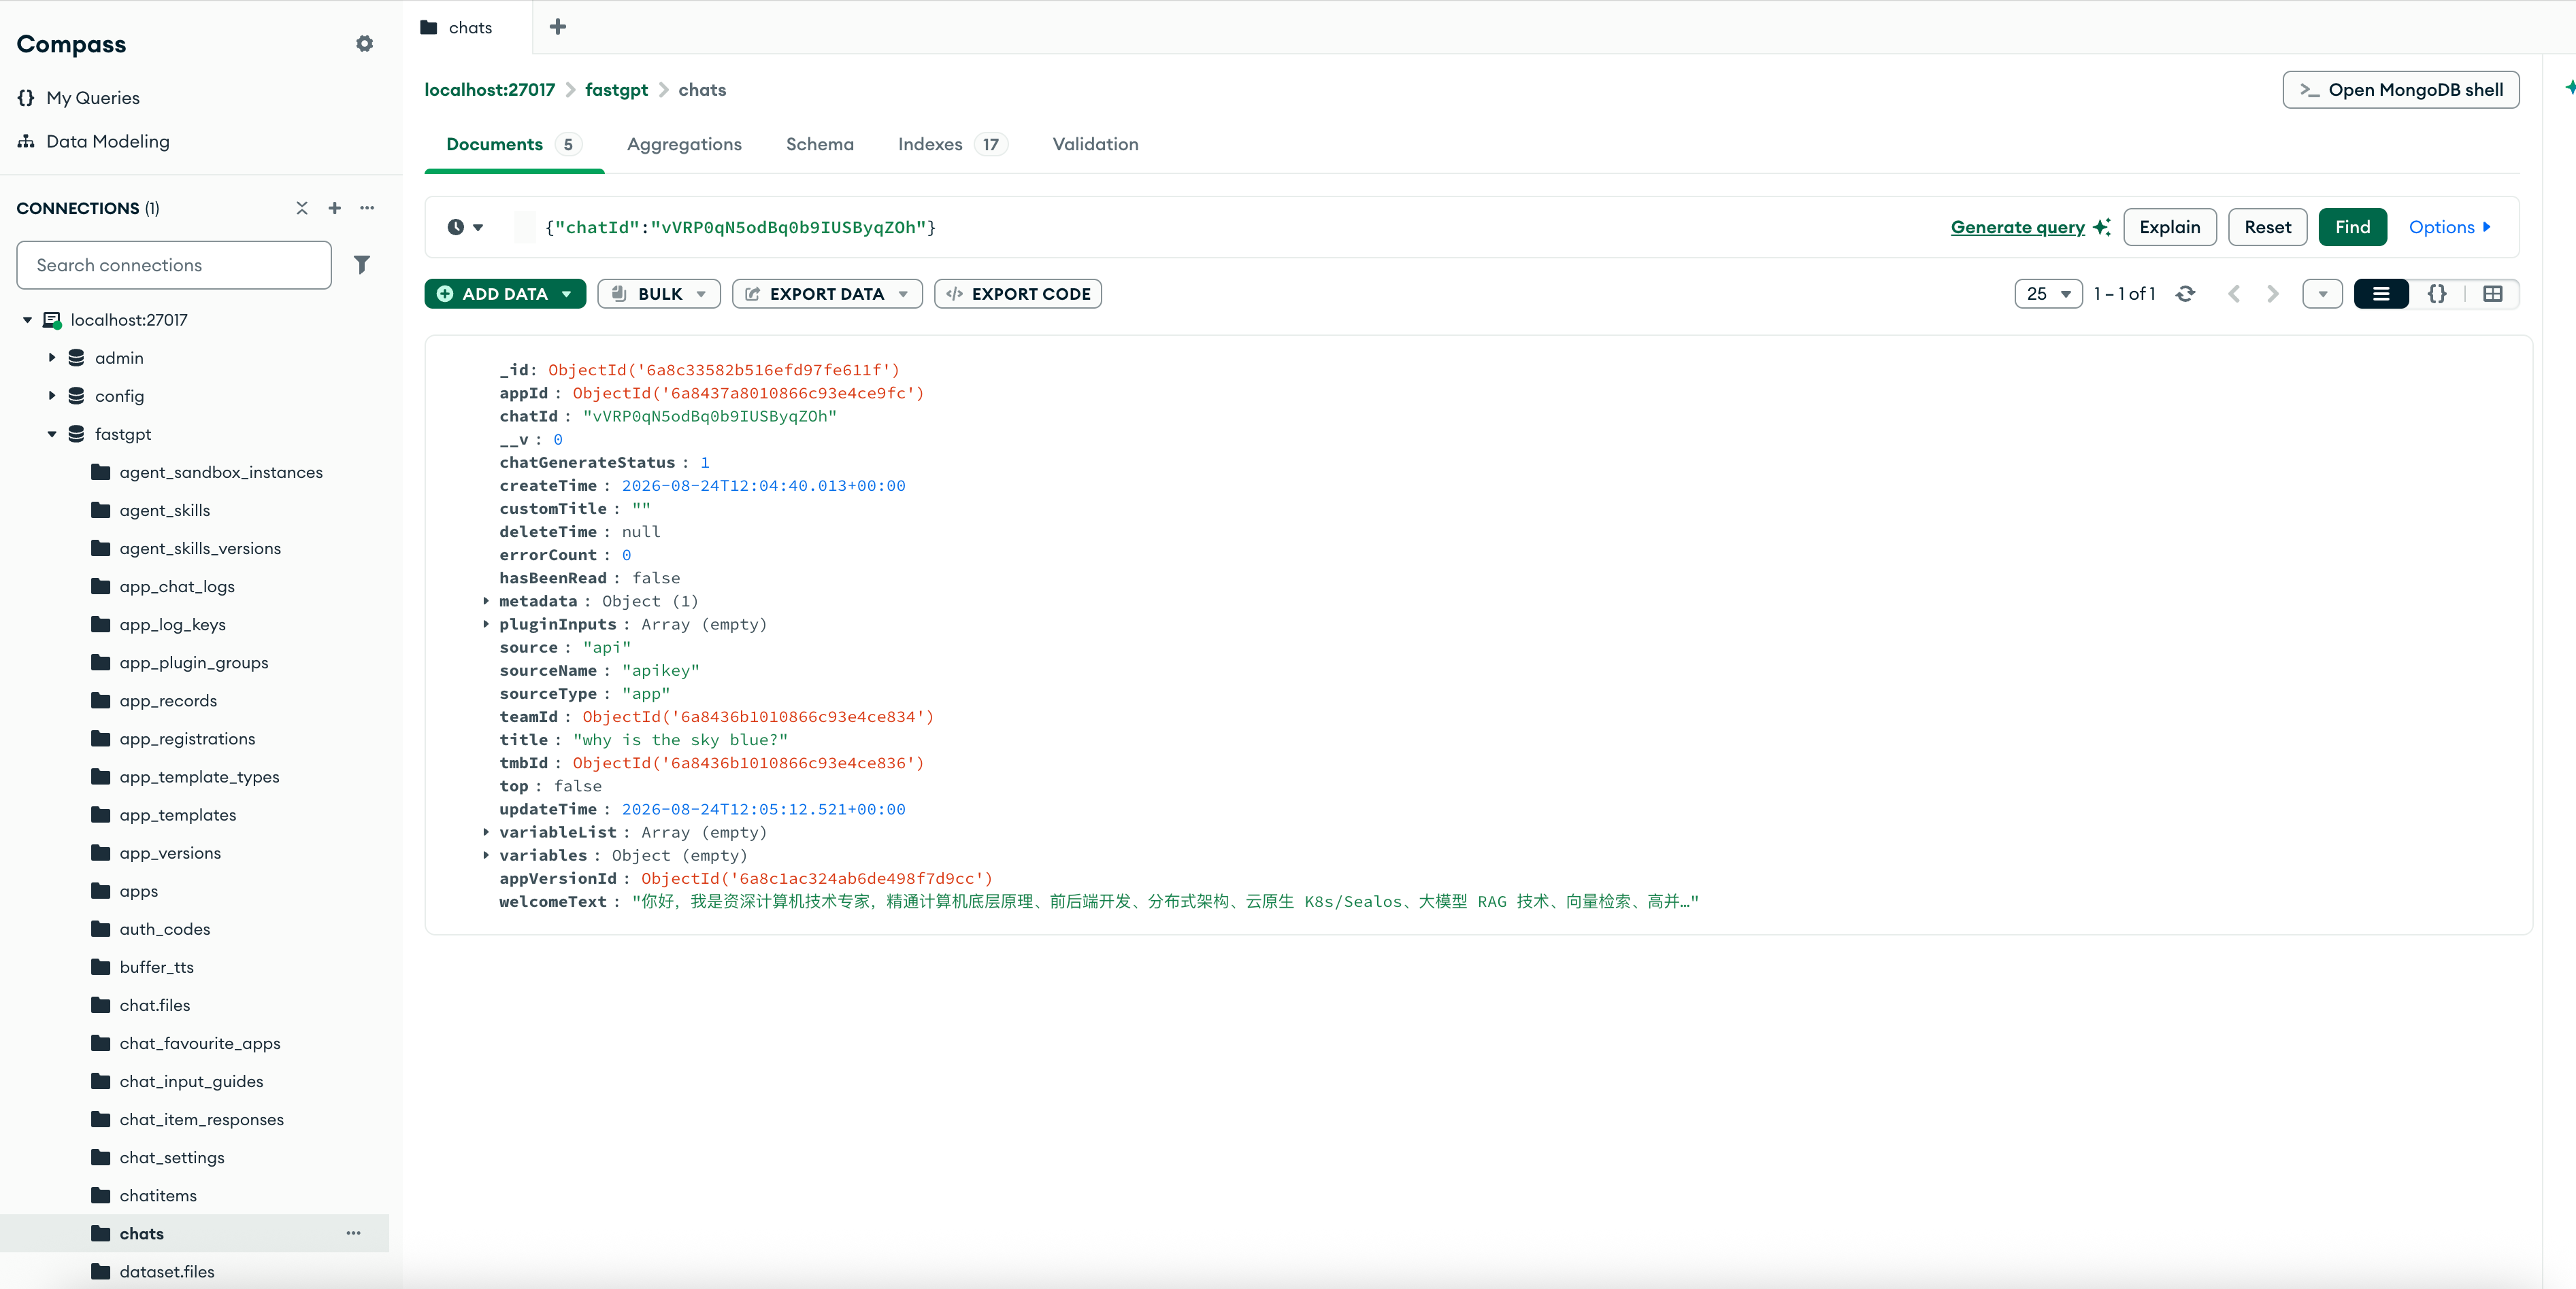Click the Generate query link
2576x1289 pixels.
(2017, 228)
